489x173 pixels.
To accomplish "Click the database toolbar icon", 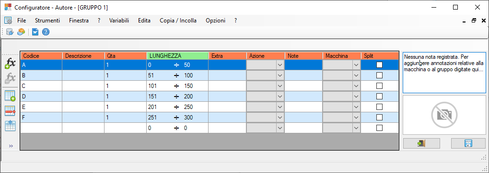I will pos(10,32).
